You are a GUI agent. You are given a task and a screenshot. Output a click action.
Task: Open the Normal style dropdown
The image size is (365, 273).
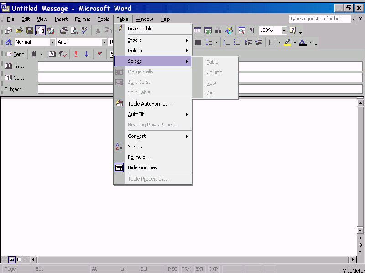[52, 42]
